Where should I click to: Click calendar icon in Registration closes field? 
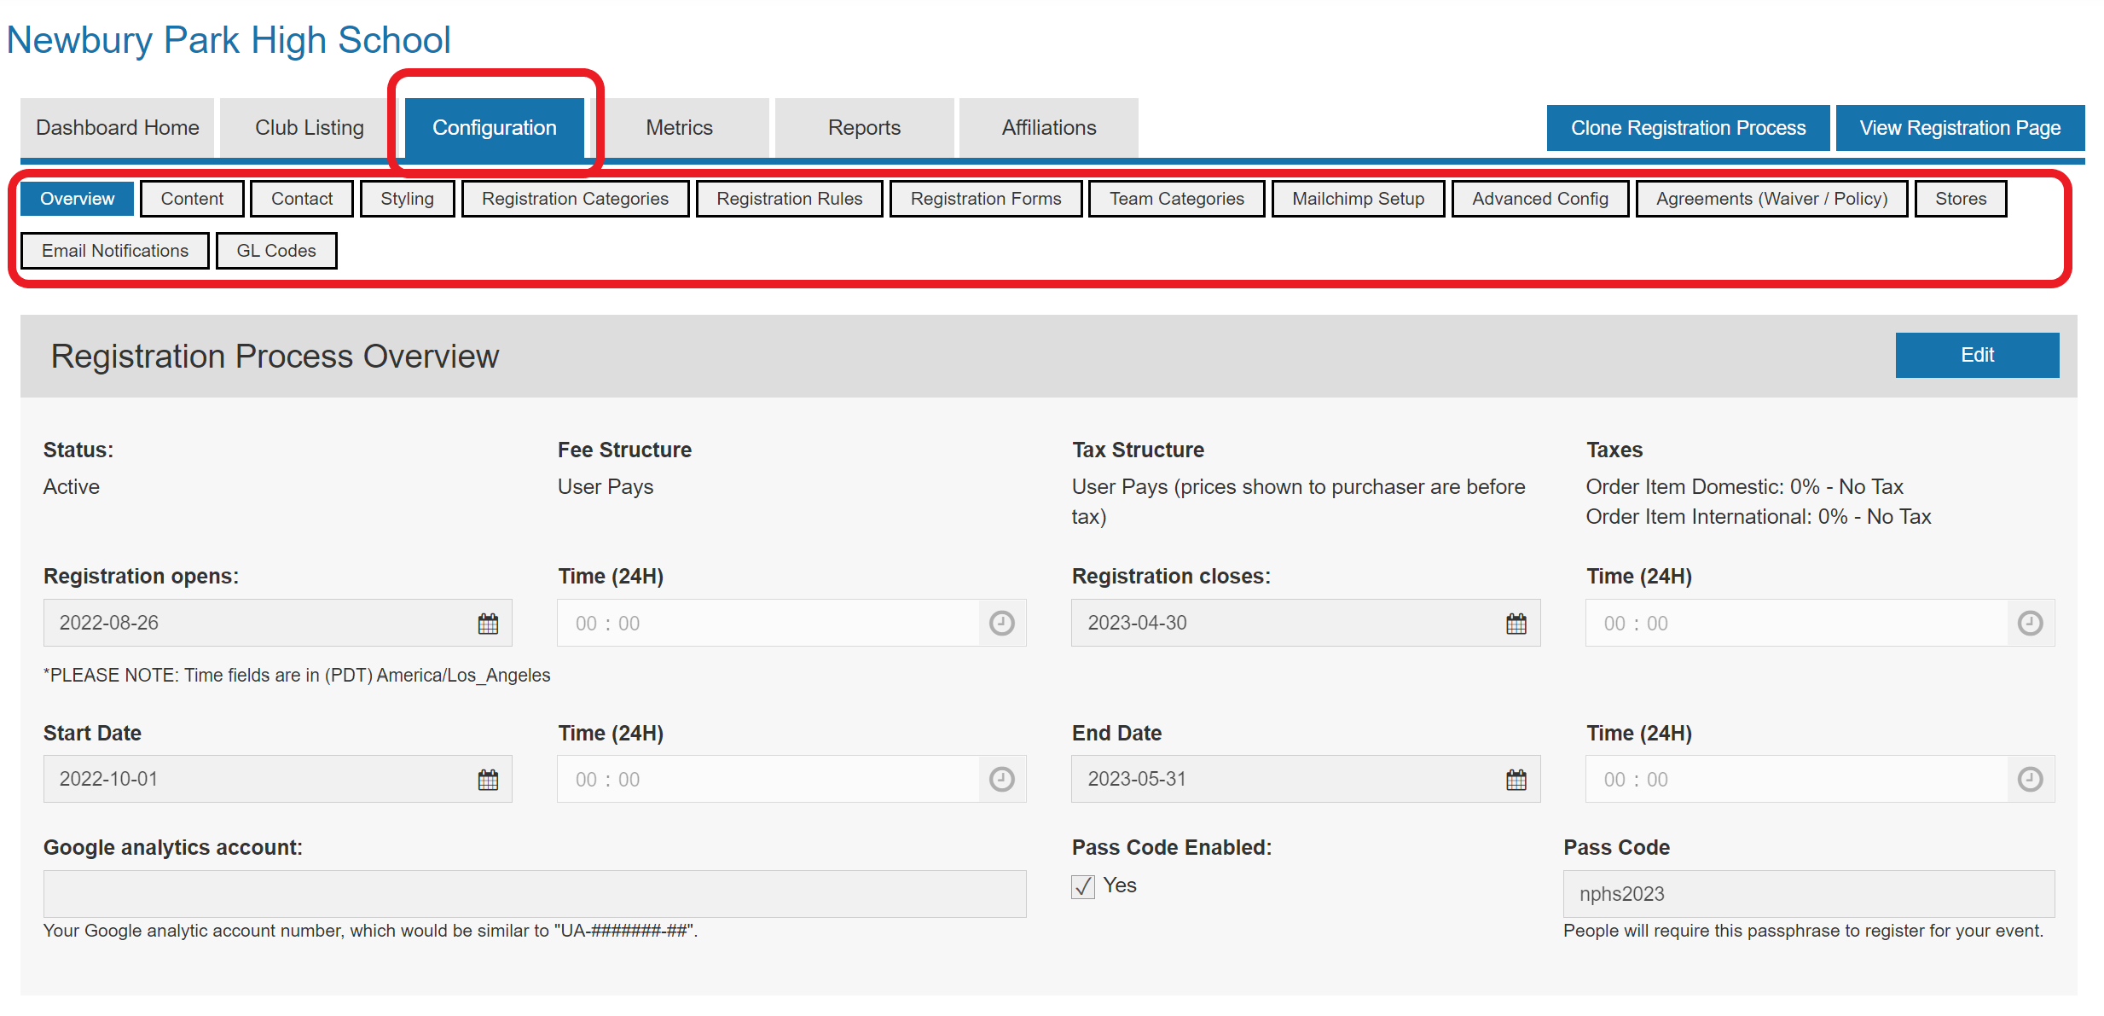point(1516,624)
